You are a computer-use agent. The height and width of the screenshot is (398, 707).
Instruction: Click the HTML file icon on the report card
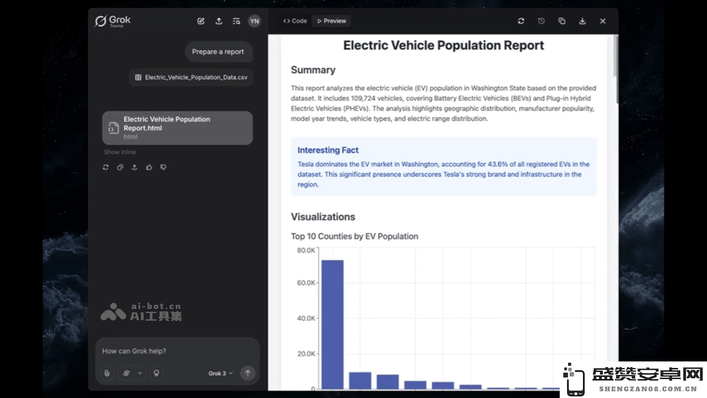pos(114,128)
